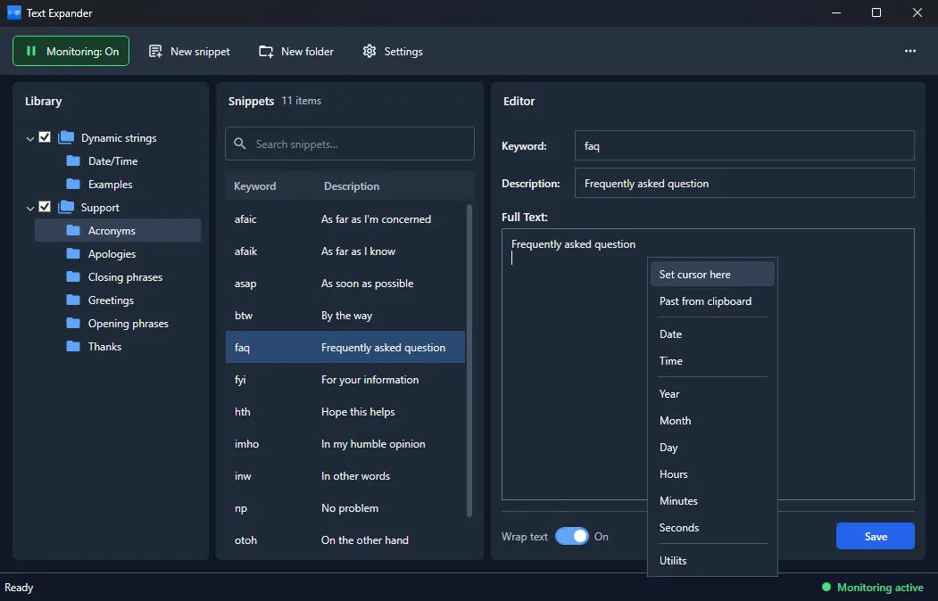Select the Date/Time folder in tree
938x601 pixels.
tap(118, 161)
